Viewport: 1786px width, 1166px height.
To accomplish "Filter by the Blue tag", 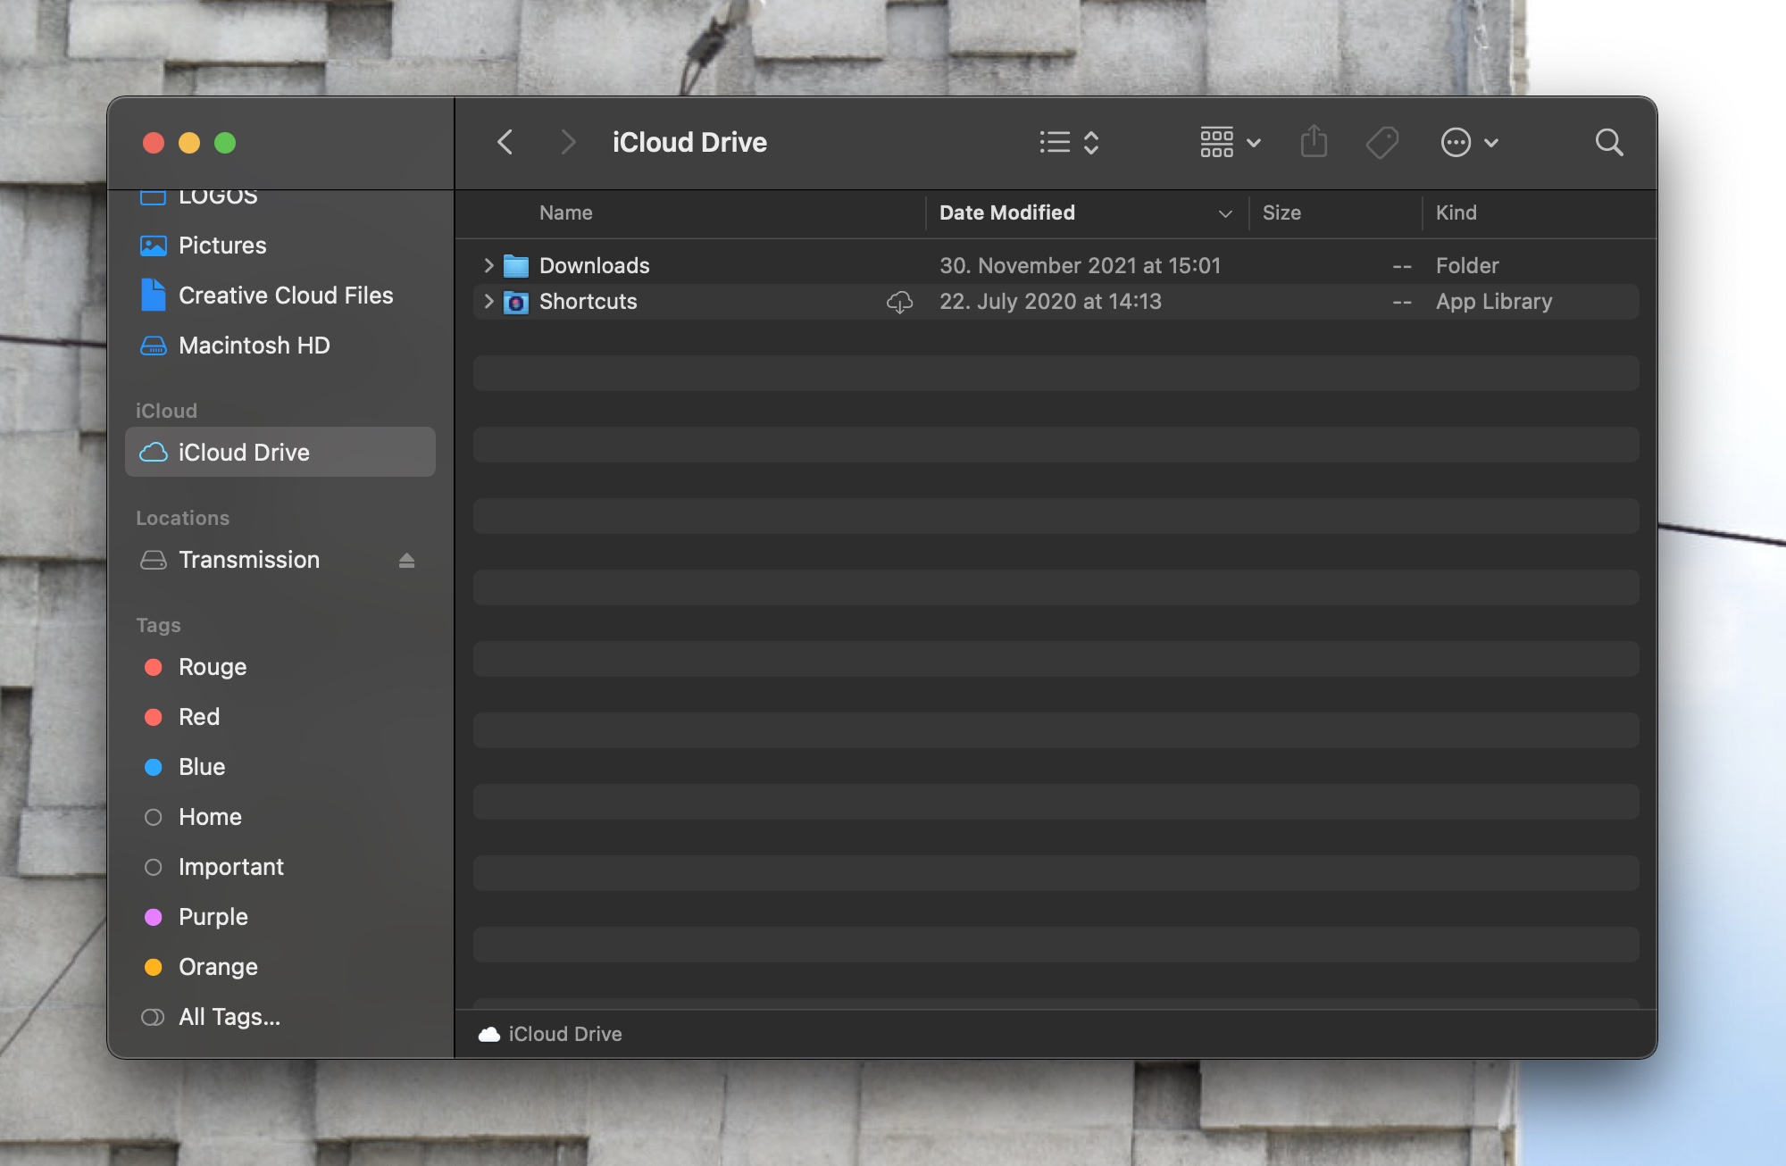I will (202, 766).
